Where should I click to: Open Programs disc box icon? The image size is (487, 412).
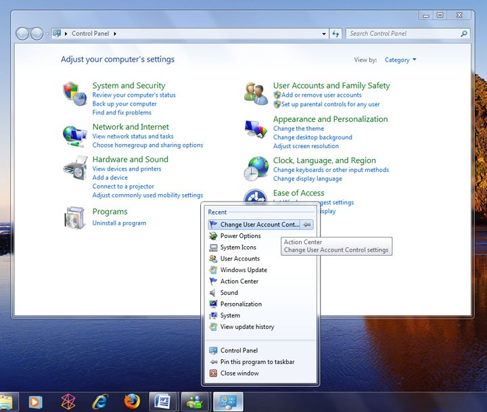click(x=74, y=218)
